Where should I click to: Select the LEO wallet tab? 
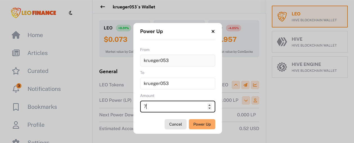pyautogui.click(x=310, y=17)
